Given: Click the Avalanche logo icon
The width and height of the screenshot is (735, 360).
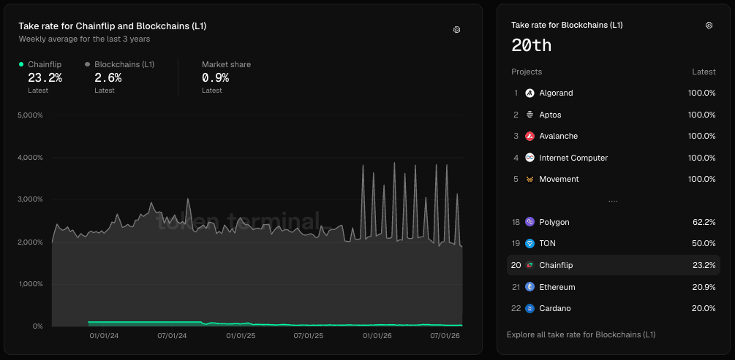Looking at the screenshot, I should (x=529, y=137).
